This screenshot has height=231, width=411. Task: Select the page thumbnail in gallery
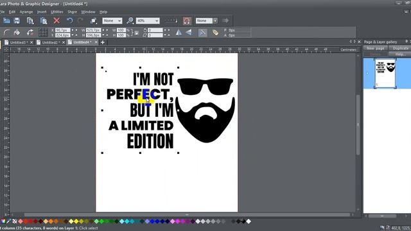coord(385,73)
